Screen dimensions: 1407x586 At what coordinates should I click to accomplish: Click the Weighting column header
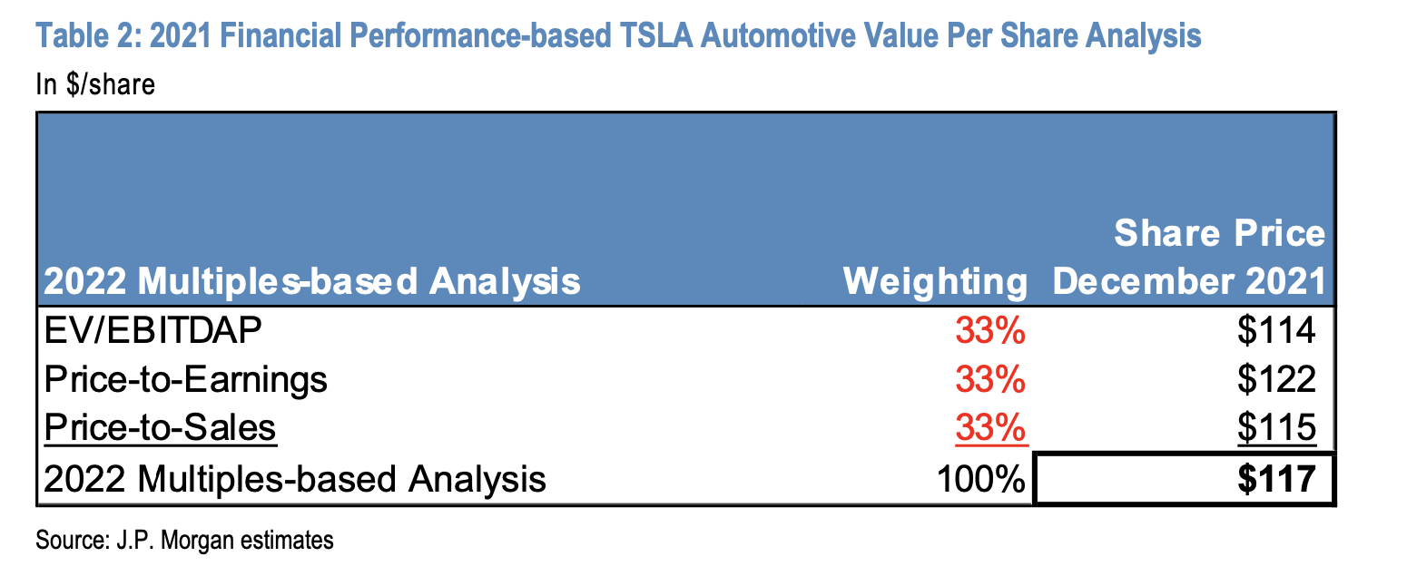click(x=935, y=281)
